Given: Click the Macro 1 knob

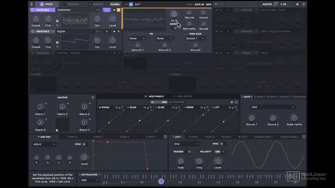Looking at the screenshot, I should [x=40, y=107].
